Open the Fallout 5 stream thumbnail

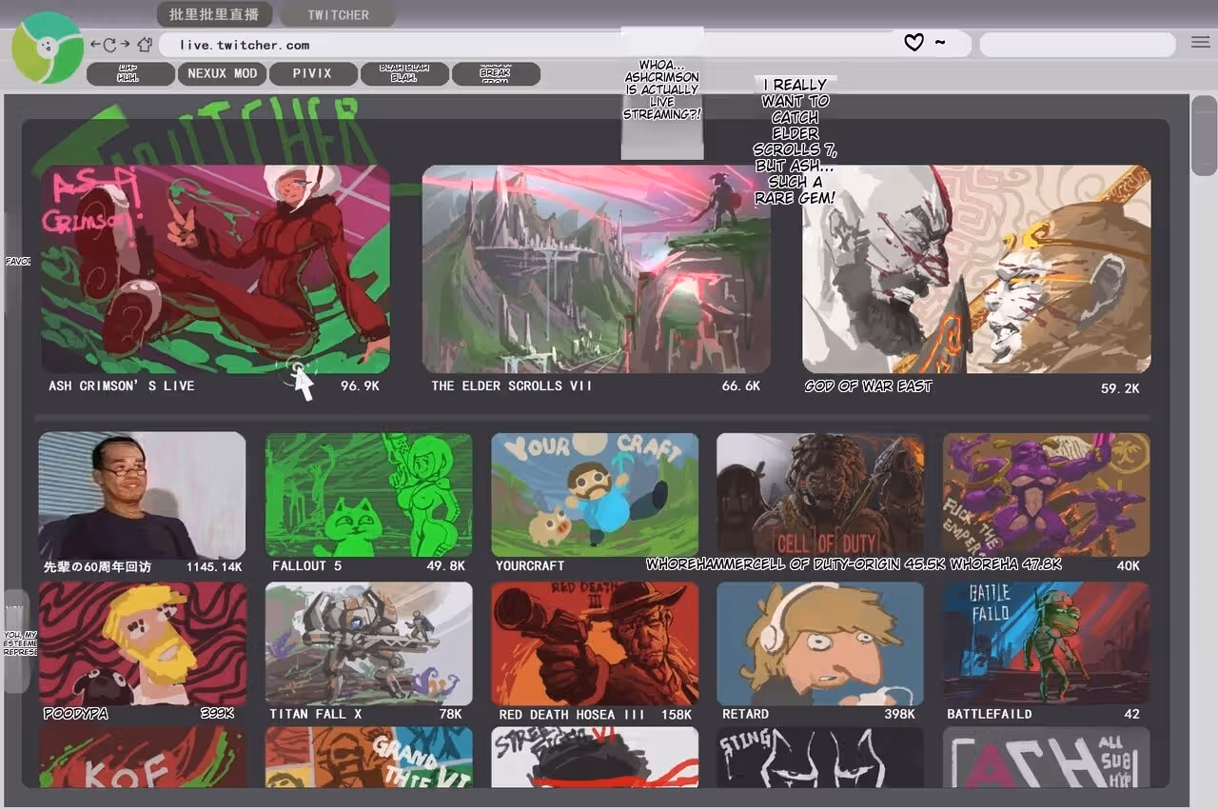368,495
